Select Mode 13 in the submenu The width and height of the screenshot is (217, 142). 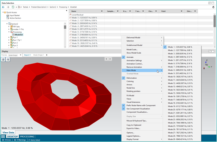point(180,87)
